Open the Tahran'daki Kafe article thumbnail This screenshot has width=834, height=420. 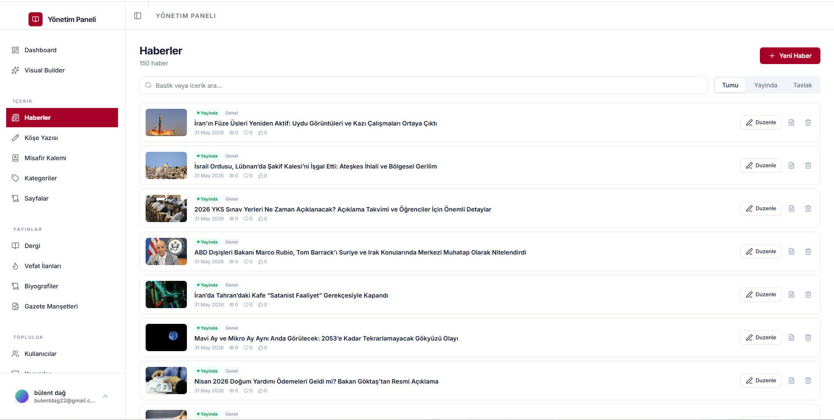[166, 294]
